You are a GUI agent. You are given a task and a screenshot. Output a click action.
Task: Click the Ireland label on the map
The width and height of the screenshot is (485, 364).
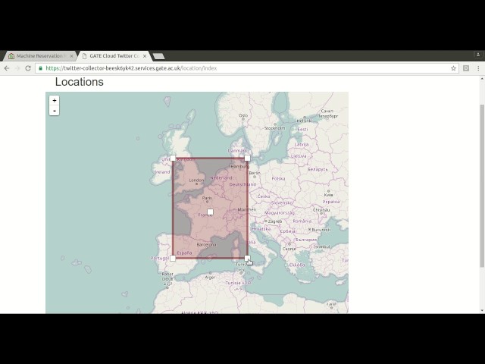162,172
